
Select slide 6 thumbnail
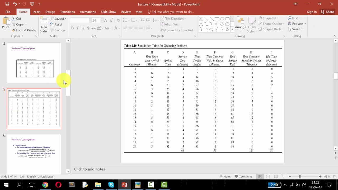(34, 154)
